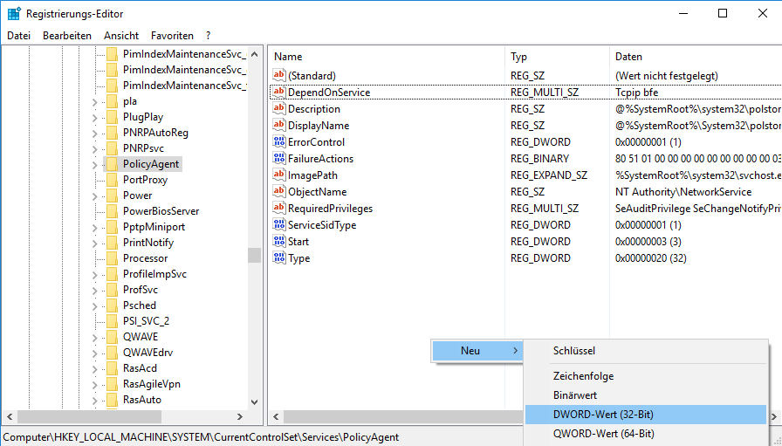This screenshot has height=446, width=782.
Task: Minimize the Registrierungs-Editor window
Action: [683, 13]
